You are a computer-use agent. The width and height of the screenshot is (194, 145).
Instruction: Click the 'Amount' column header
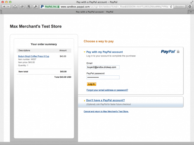[63, 50]
